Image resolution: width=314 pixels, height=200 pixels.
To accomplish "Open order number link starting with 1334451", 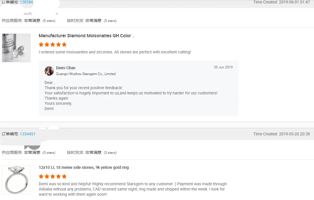I will 27,134.
